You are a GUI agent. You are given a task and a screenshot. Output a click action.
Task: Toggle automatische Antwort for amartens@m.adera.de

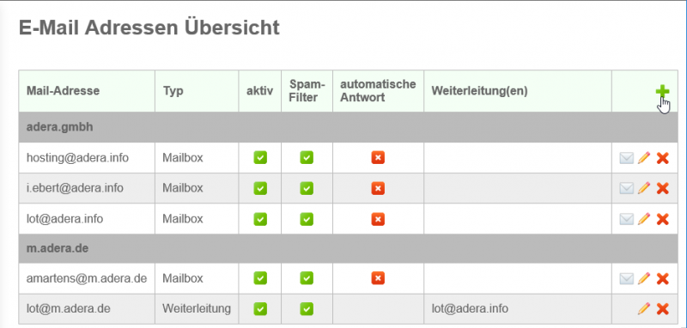(x=378, y=278)
